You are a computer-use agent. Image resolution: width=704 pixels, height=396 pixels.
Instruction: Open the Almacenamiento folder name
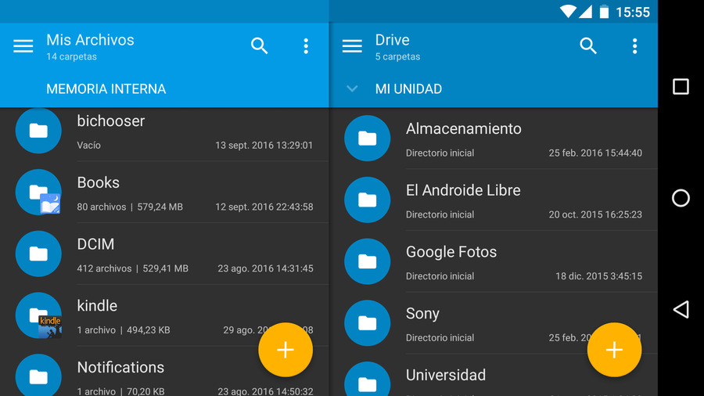464,129
